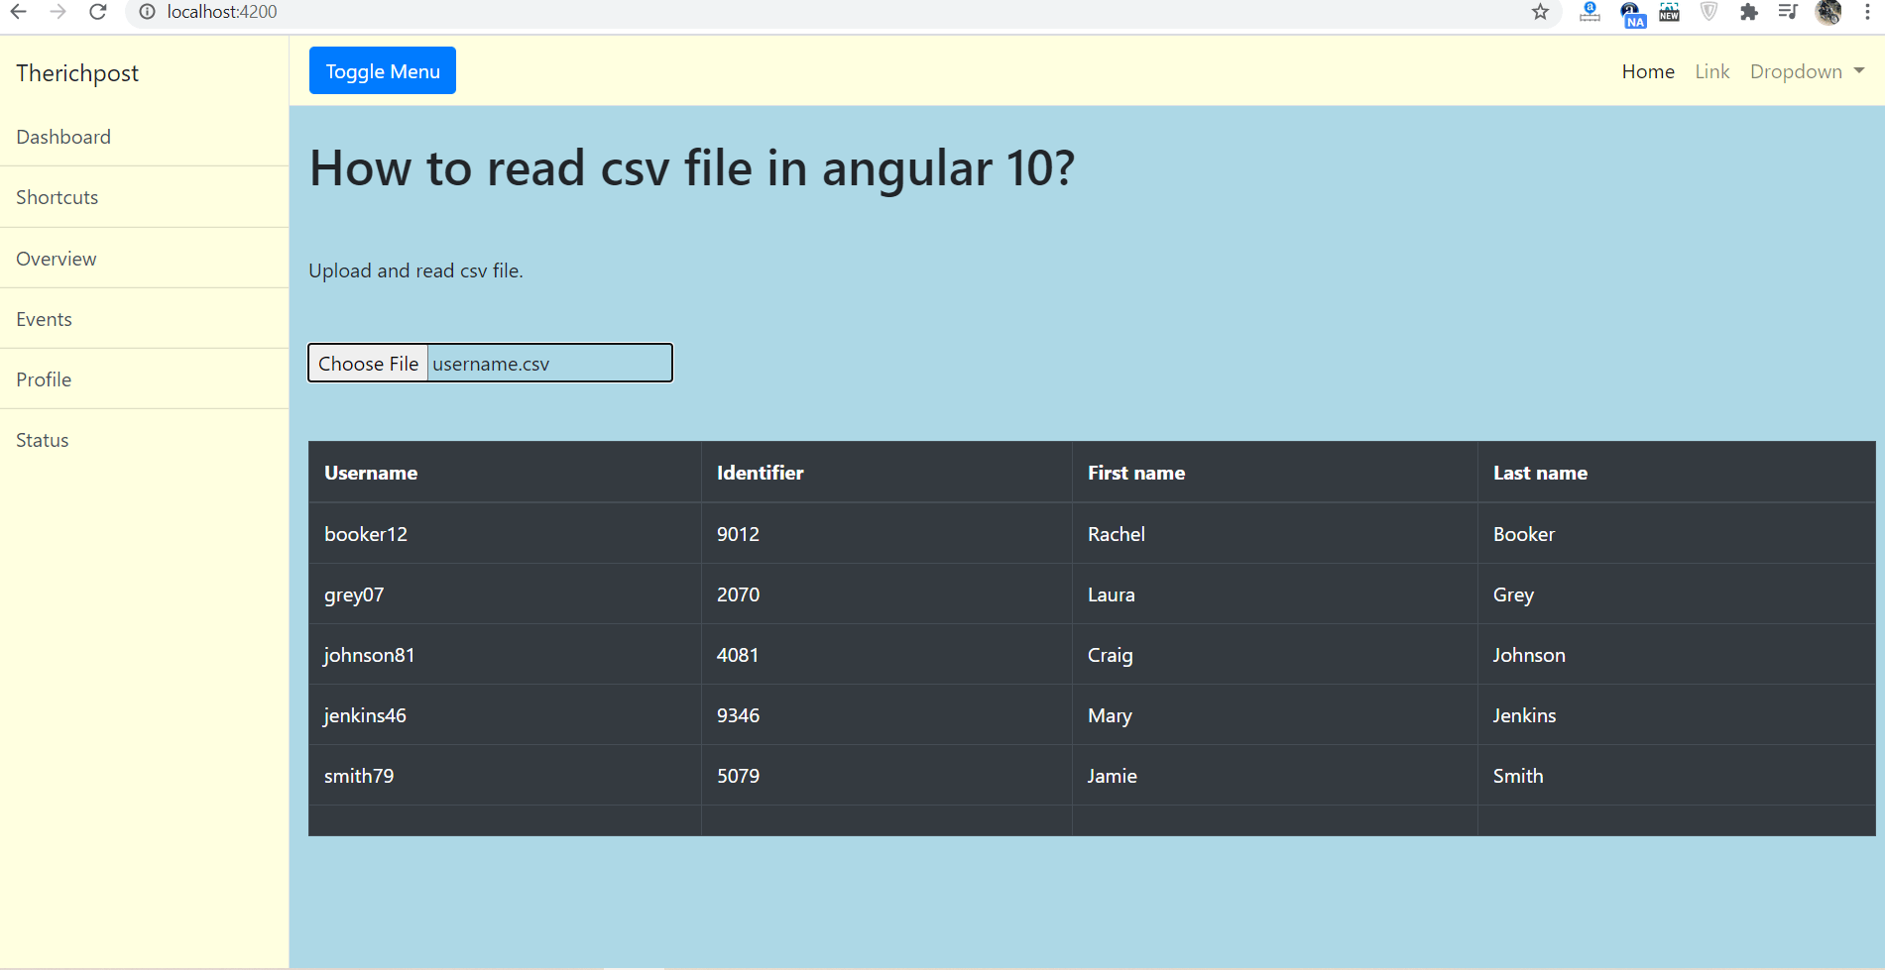The width and height of the screenshot is (1885, 970).
Task: Click the Link item in the navbar
Action: point(1711,70)
